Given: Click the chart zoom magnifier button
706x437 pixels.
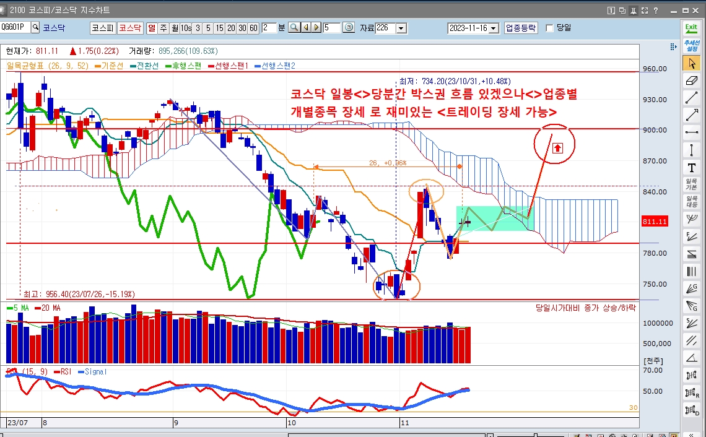Looking at the screenshot, I should [x=294, y=28].
